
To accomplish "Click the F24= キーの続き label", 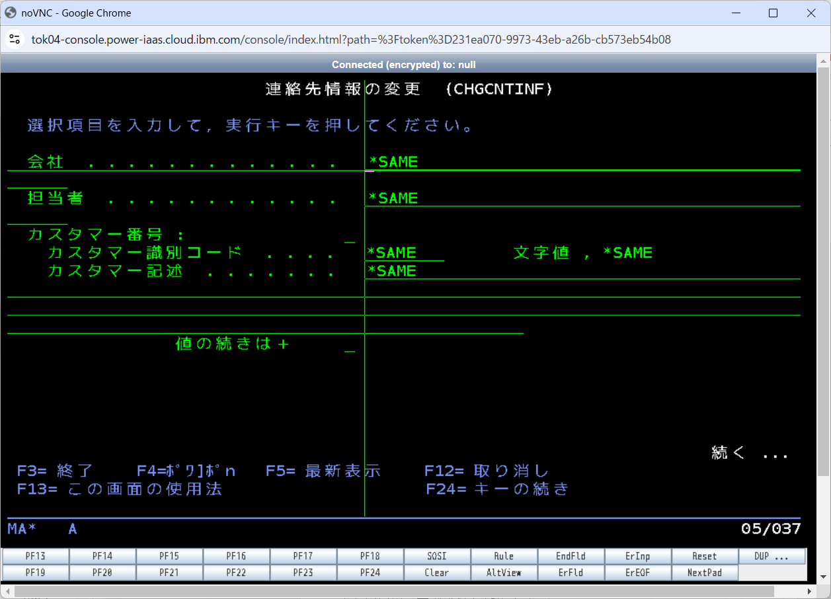I will click(497, 489).
